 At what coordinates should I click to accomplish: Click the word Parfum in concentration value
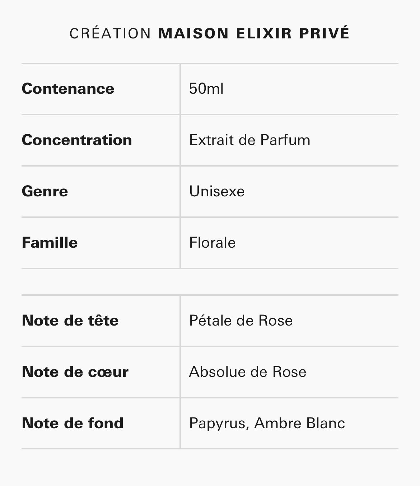pos(285,140)
